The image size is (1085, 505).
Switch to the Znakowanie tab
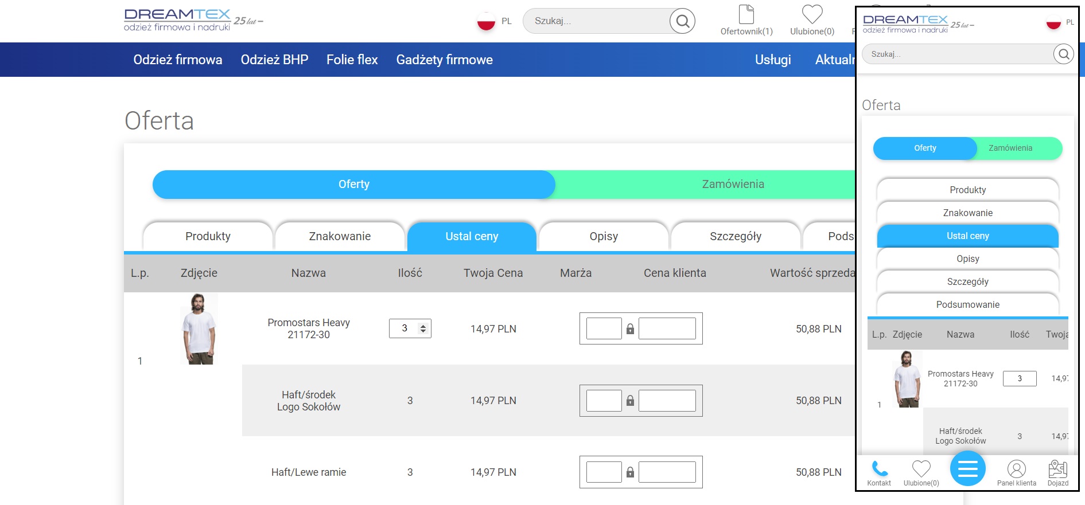point(340,236)
